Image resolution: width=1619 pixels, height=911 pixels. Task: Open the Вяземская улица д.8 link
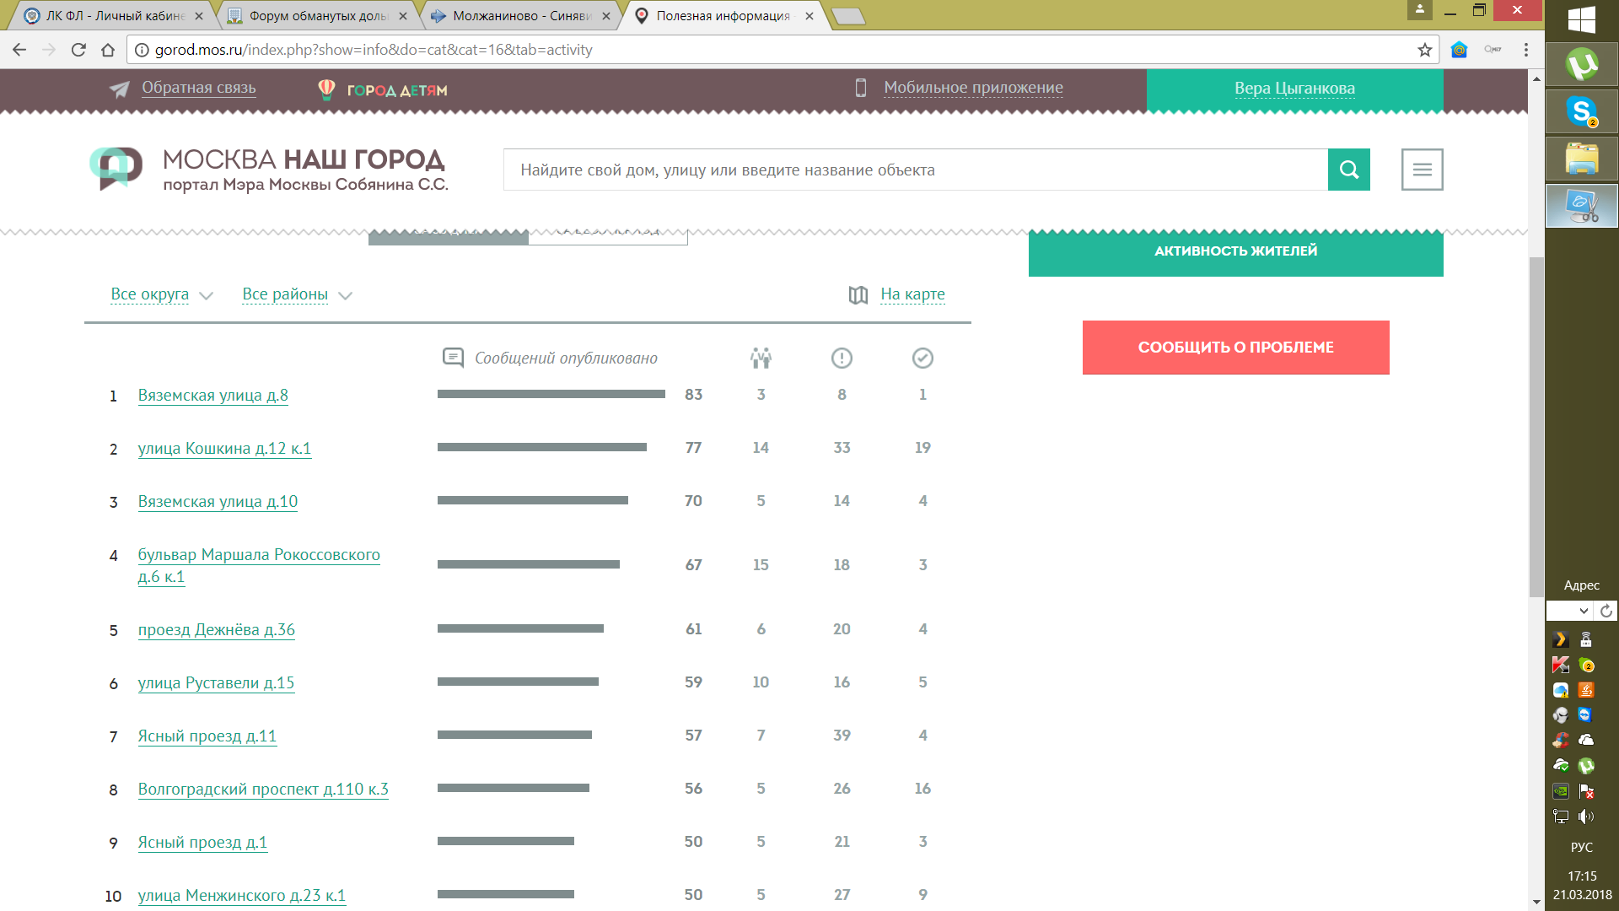(212, 396)
